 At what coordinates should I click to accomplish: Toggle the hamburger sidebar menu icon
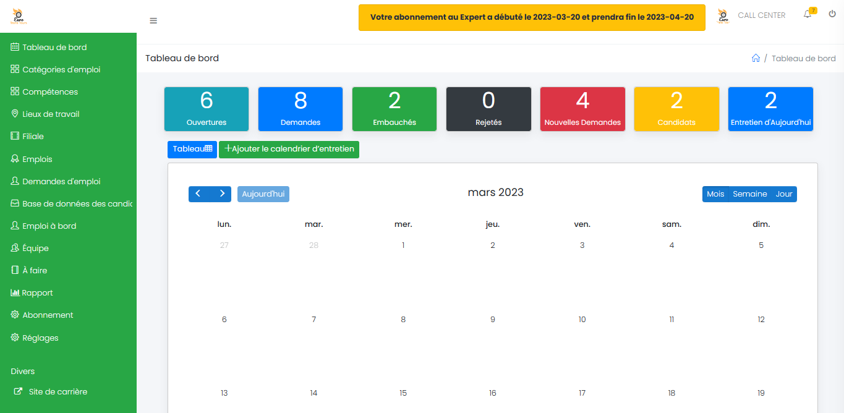pyautogui.click(x=153, y=20)
